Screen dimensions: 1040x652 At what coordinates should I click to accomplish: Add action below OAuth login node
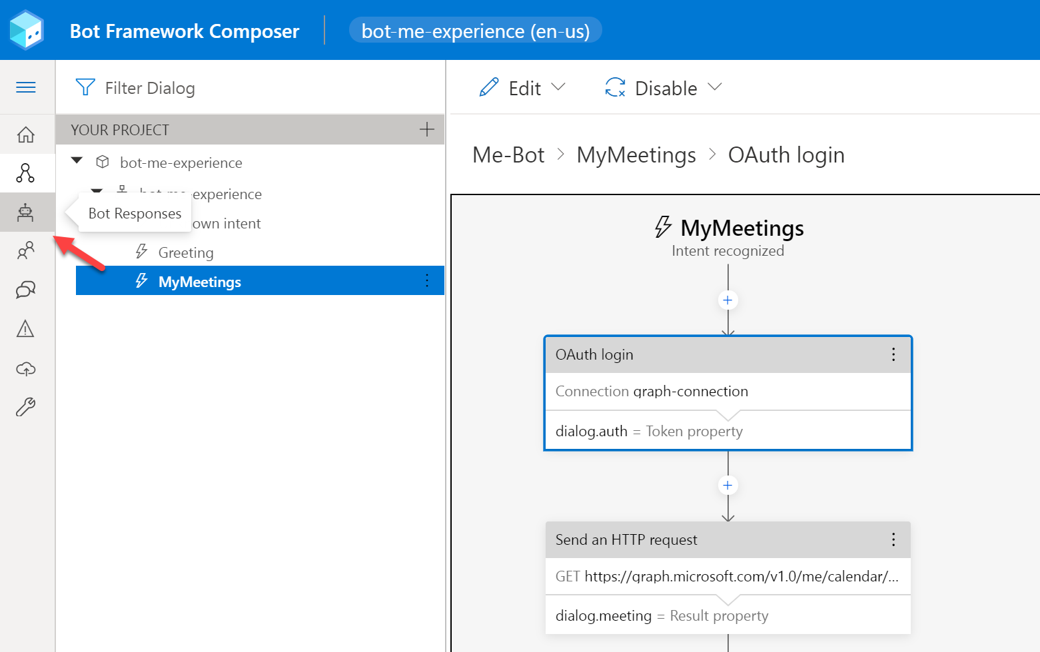tap(728, 486)
